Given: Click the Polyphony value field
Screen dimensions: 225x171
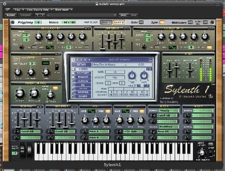Looking at the screenshot, I should [x=38, y=22].
